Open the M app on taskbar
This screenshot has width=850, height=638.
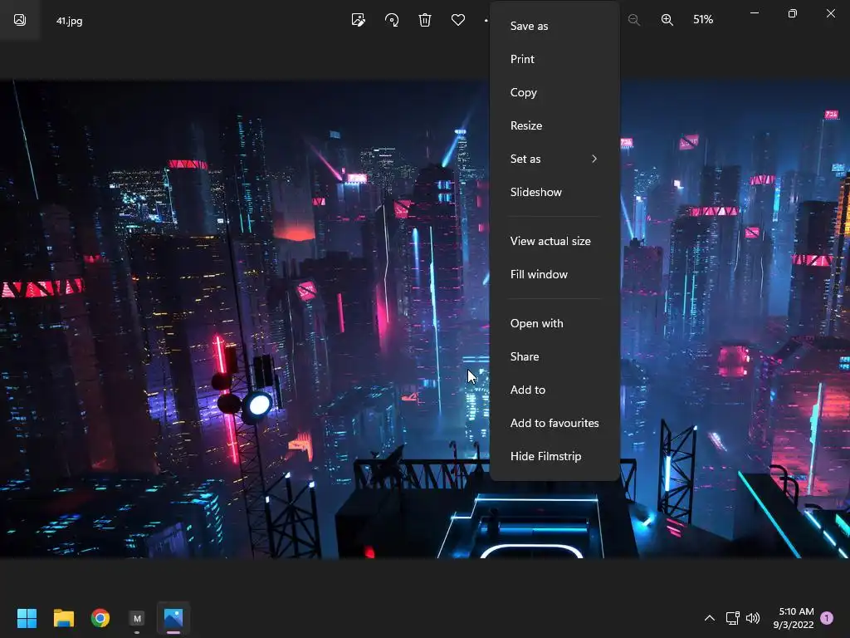click(x=137, y=618)
